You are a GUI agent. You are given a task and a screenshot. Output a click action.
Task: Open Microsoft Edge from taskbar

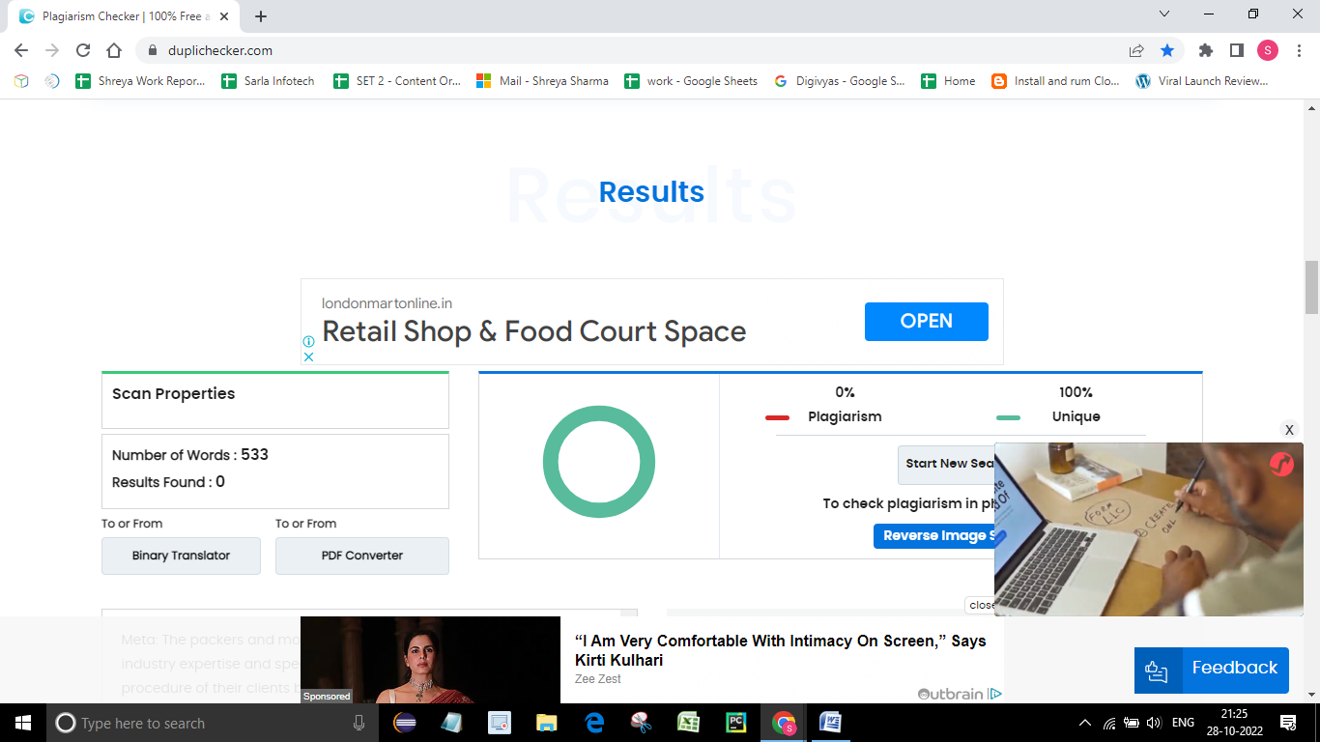tap(594, 723)
